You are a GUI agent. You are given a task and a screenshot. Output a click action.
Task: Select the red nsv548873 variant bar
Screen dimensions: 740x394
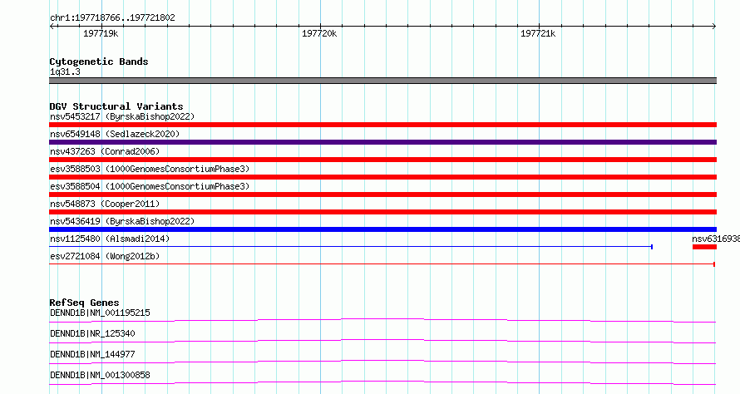point(382,212)
